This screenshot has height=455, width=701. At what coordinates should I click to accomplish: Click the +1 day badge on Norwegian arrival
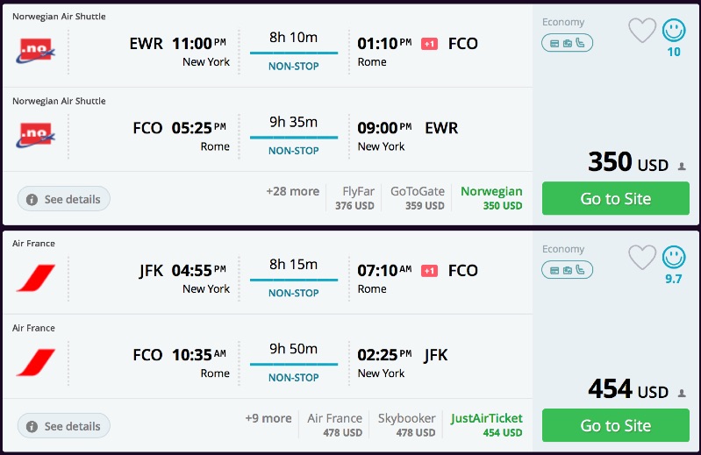point(429,44)
